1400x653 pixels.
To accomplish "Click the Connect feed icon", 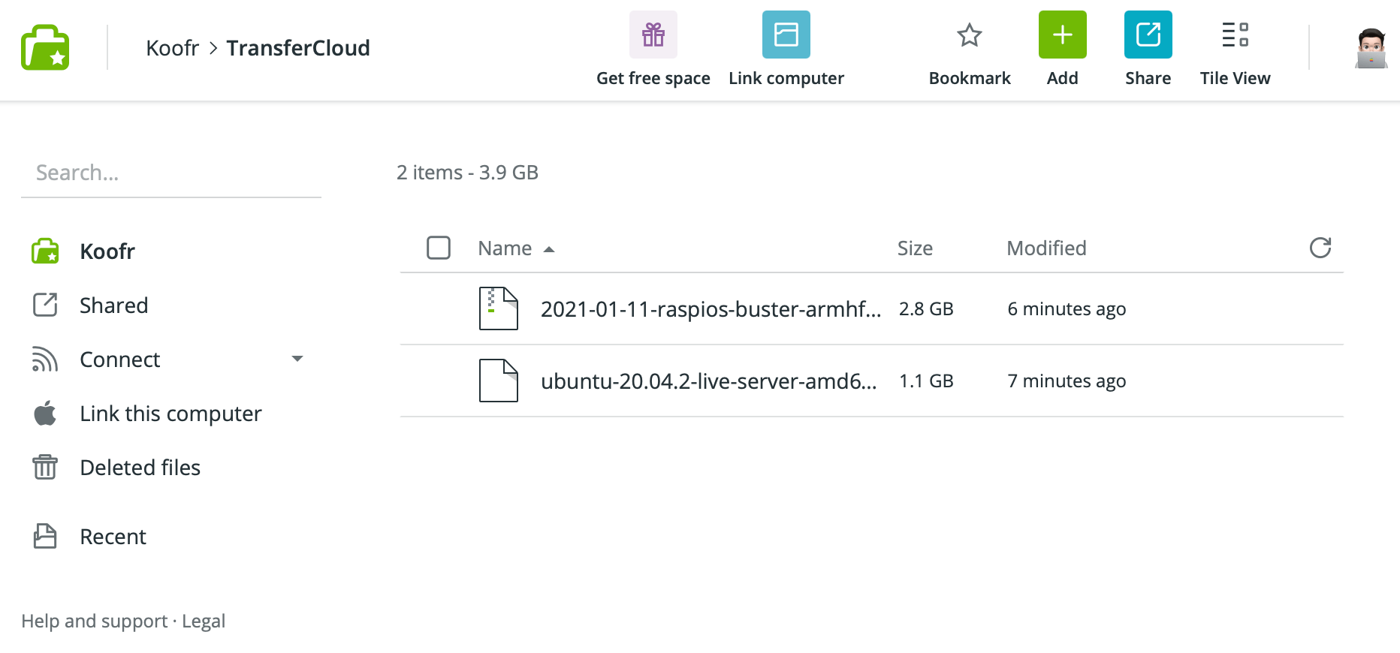I will pyautogui.click(x=45, y=360).
